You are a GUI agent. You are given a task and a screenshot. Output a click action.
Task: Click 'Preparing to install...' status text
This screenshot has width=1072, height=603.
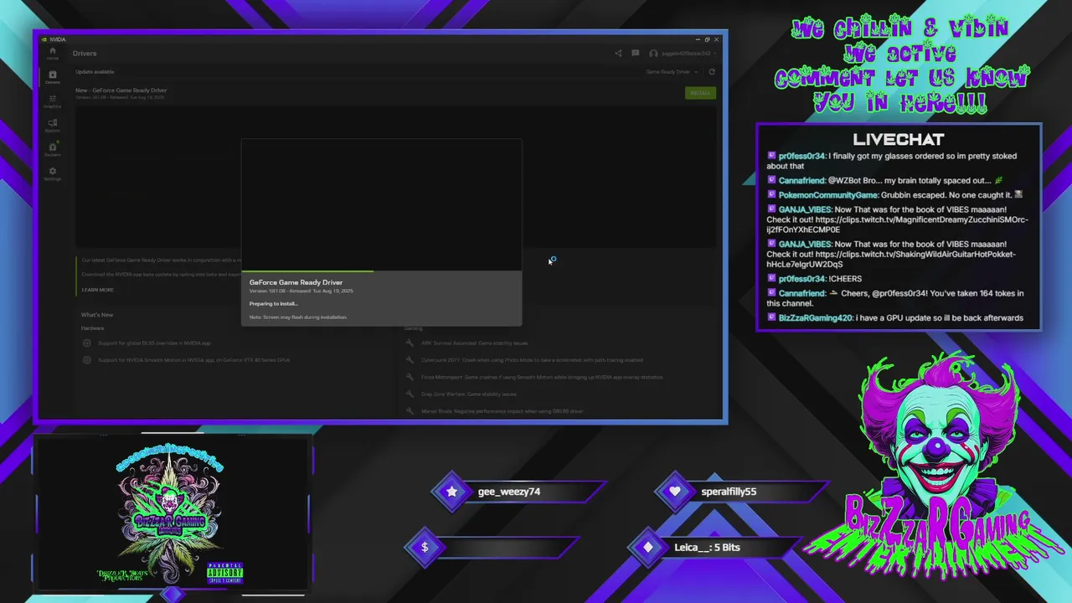[x=273, y=304]
